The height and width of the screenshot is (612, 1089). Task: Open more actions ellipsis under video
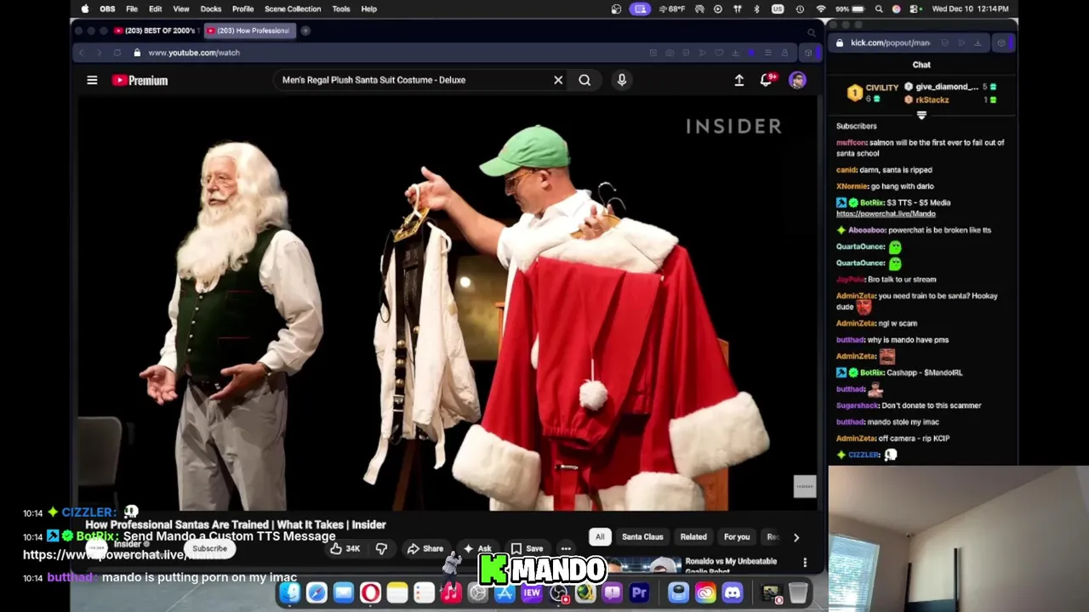566,548
